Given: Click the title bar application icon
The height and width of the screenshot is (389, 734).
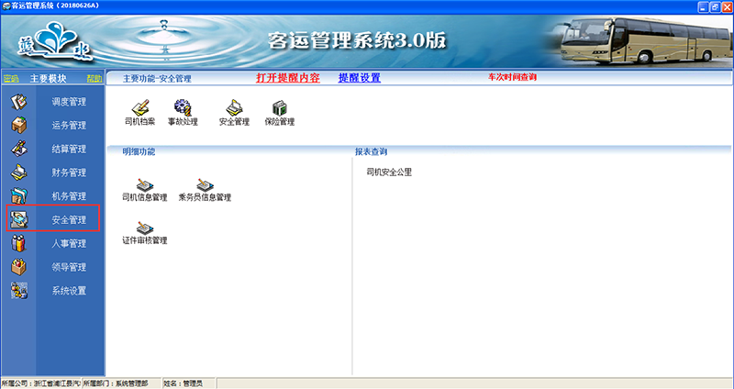Looking at the screenshot, I should pos(6,6).
